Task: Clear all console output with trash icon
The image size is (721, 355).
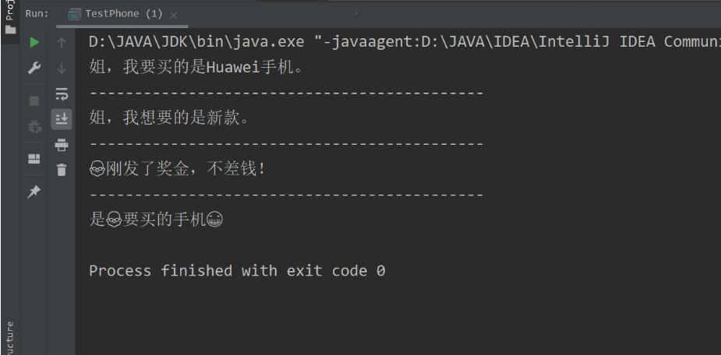Action: [x=62, y=170]
